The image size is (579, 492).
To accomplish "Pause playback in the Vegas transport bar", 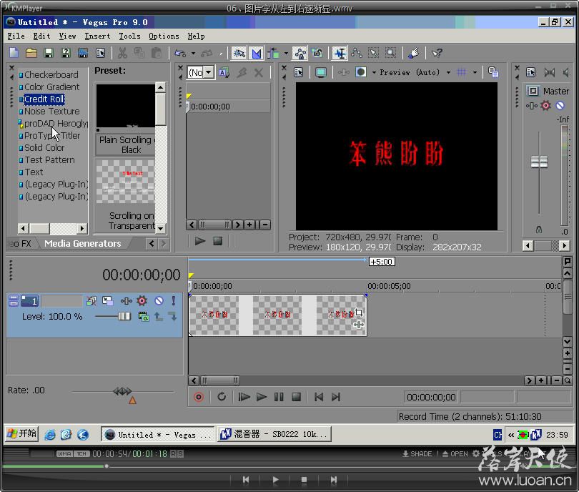I will pyautogui.click(x=279, y=397).
